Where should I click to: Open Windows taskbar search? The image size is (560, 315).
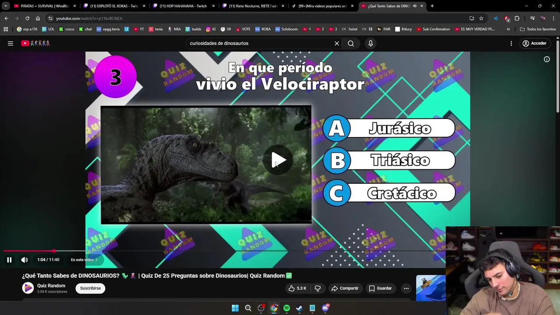[x=248, y=308]
